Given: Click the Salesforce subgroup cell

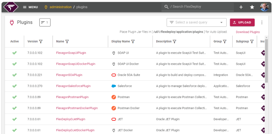Looking at the screenshot, I should click(243, 86).
